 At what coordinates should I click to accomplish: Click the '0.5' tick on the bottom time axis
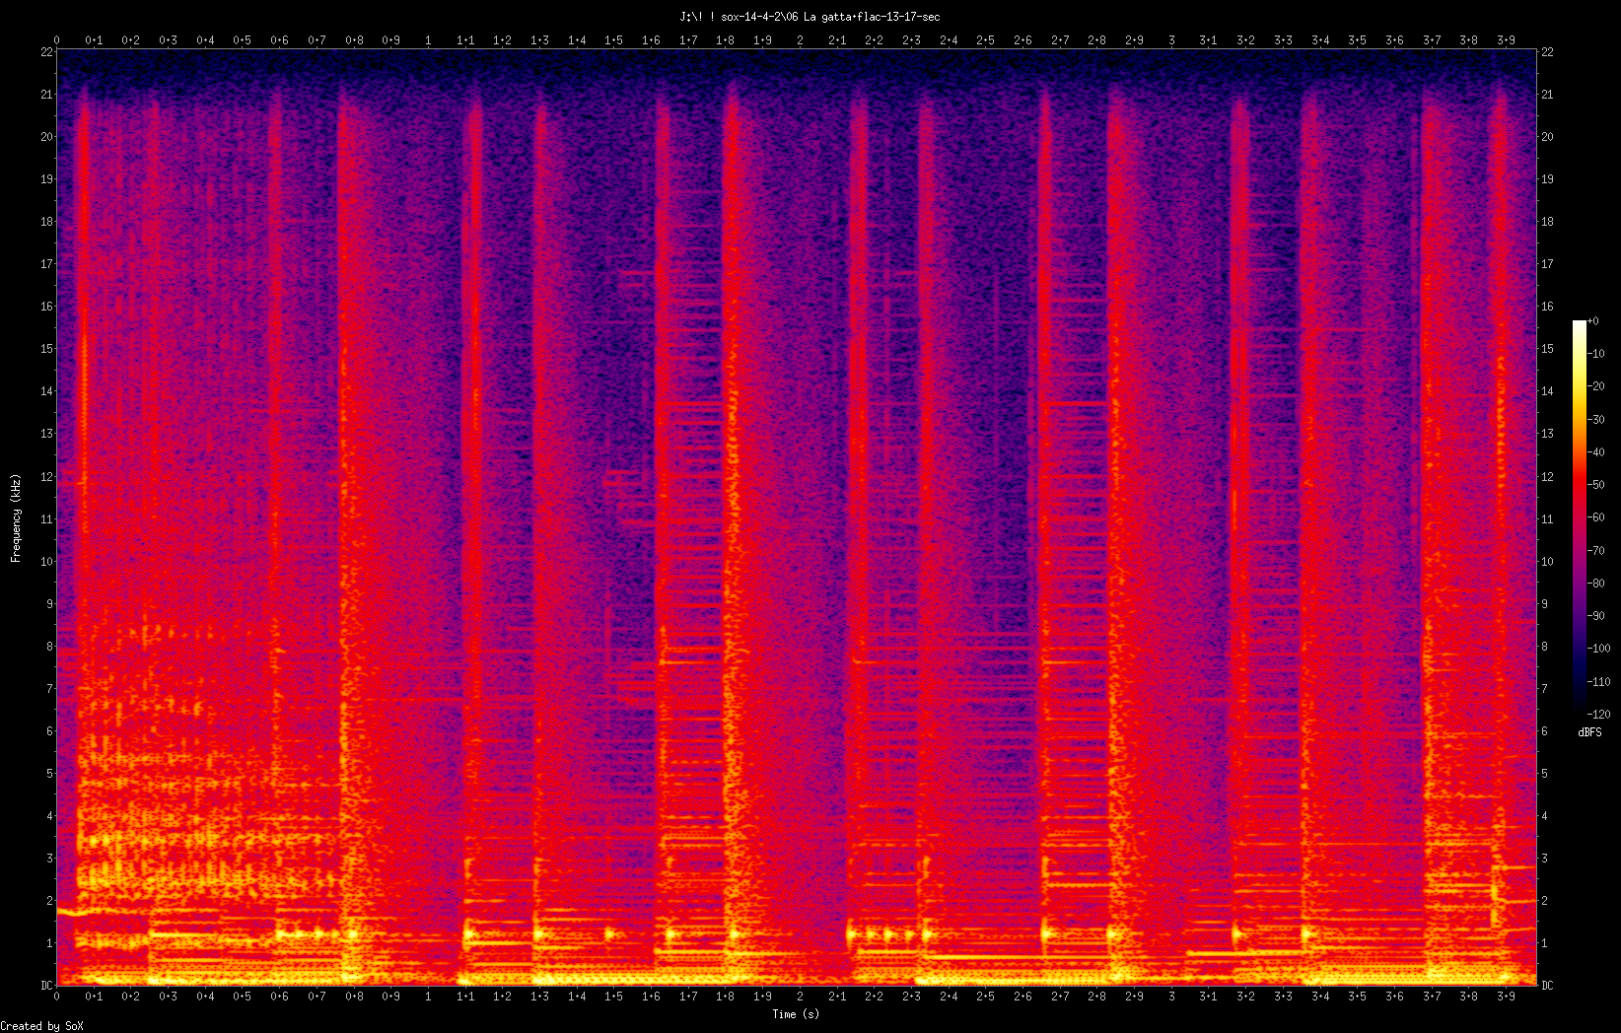tap(242, 997)
